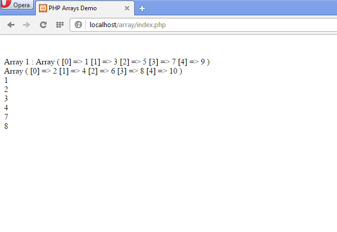This screenshot has height=232, width=337.
Task: Click the second Array output line ending in 10
Action: click(93, 71)
